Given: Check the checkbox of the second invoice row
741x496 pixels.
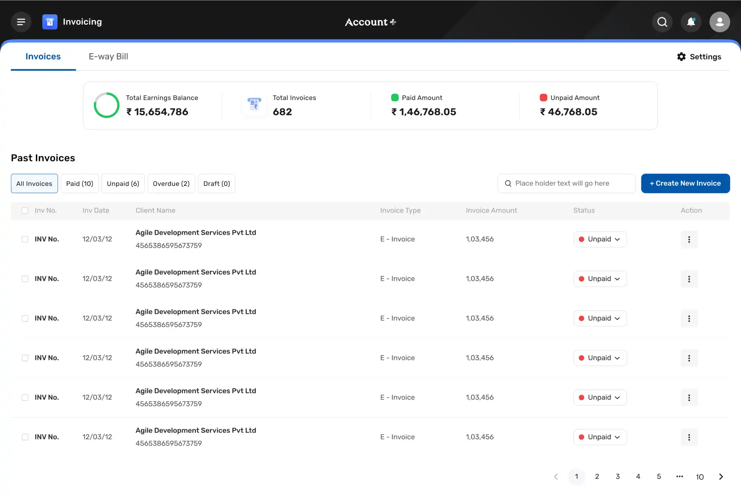Looking at the screenshot, I should [x=25, y=279].
